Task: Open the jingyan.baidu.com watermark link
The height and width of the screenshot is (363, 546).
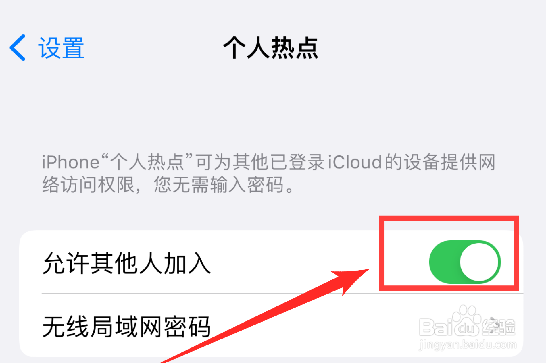Action: point(468,344)
